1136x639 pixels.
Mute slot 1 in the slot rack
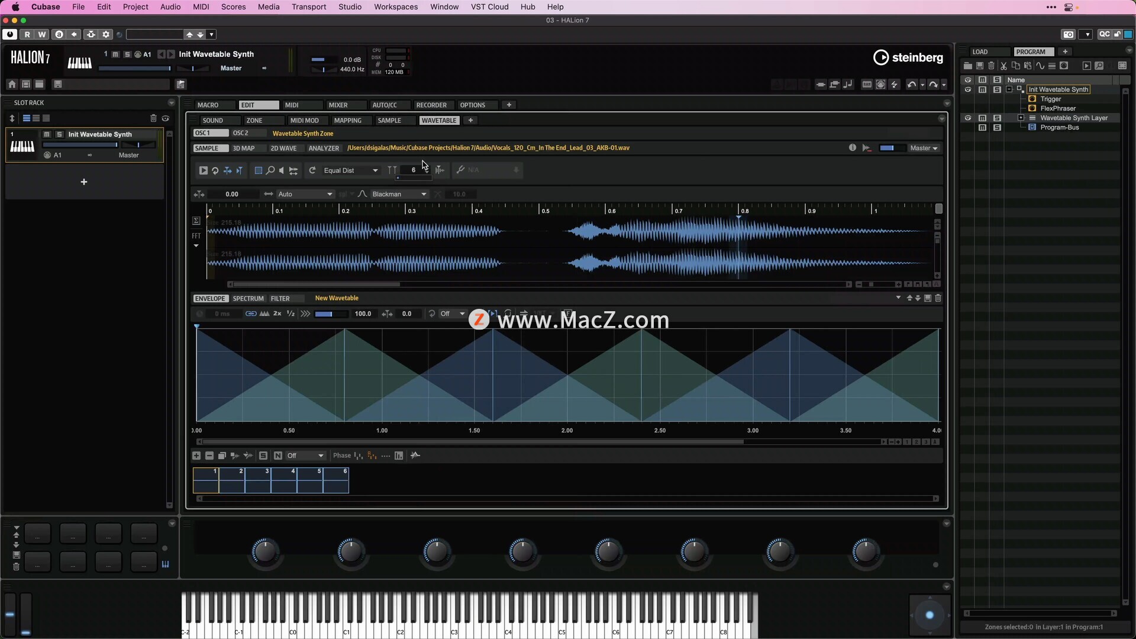pos(47,134)
